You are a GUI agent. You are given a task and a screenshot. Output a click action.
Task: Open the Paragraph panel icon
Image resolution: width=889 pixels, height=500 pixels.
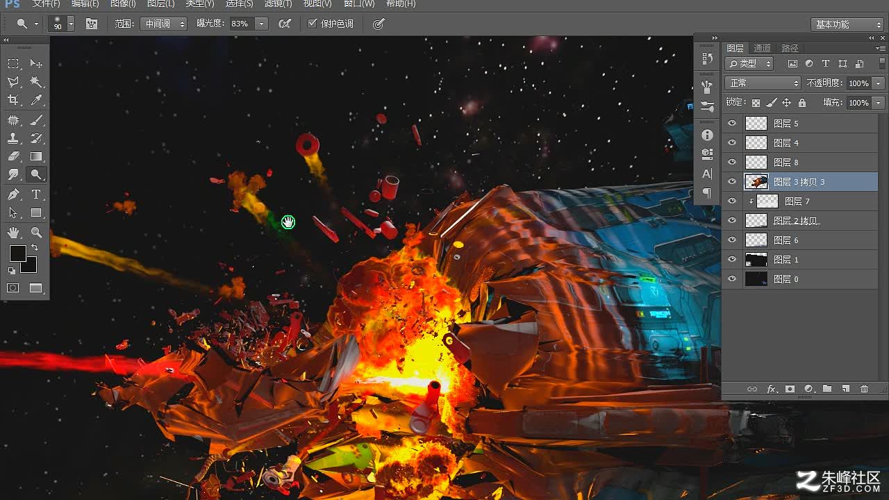[x=707, y=193]
